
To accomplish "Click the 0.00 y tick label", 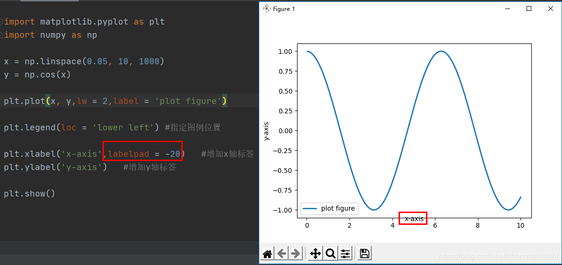I will click(286, 131).
